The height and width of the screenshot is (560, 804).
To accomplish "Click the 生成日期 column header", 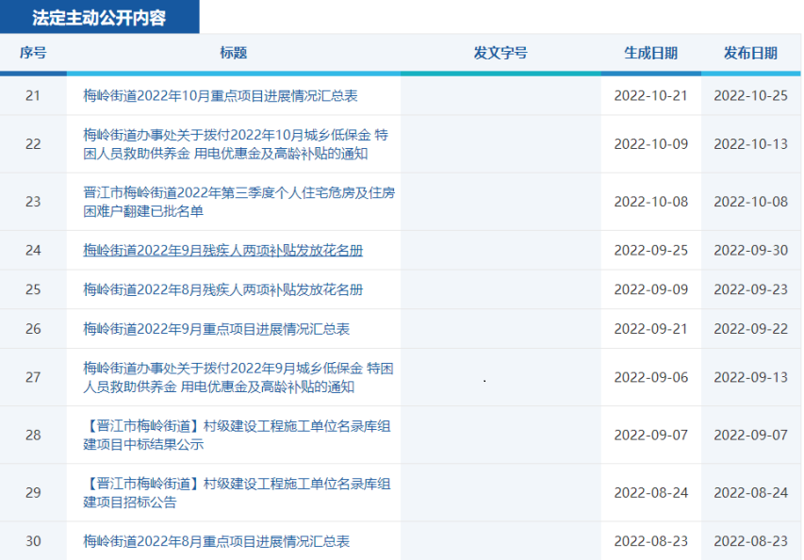I will pyautogui.click(x=650, y=54).
